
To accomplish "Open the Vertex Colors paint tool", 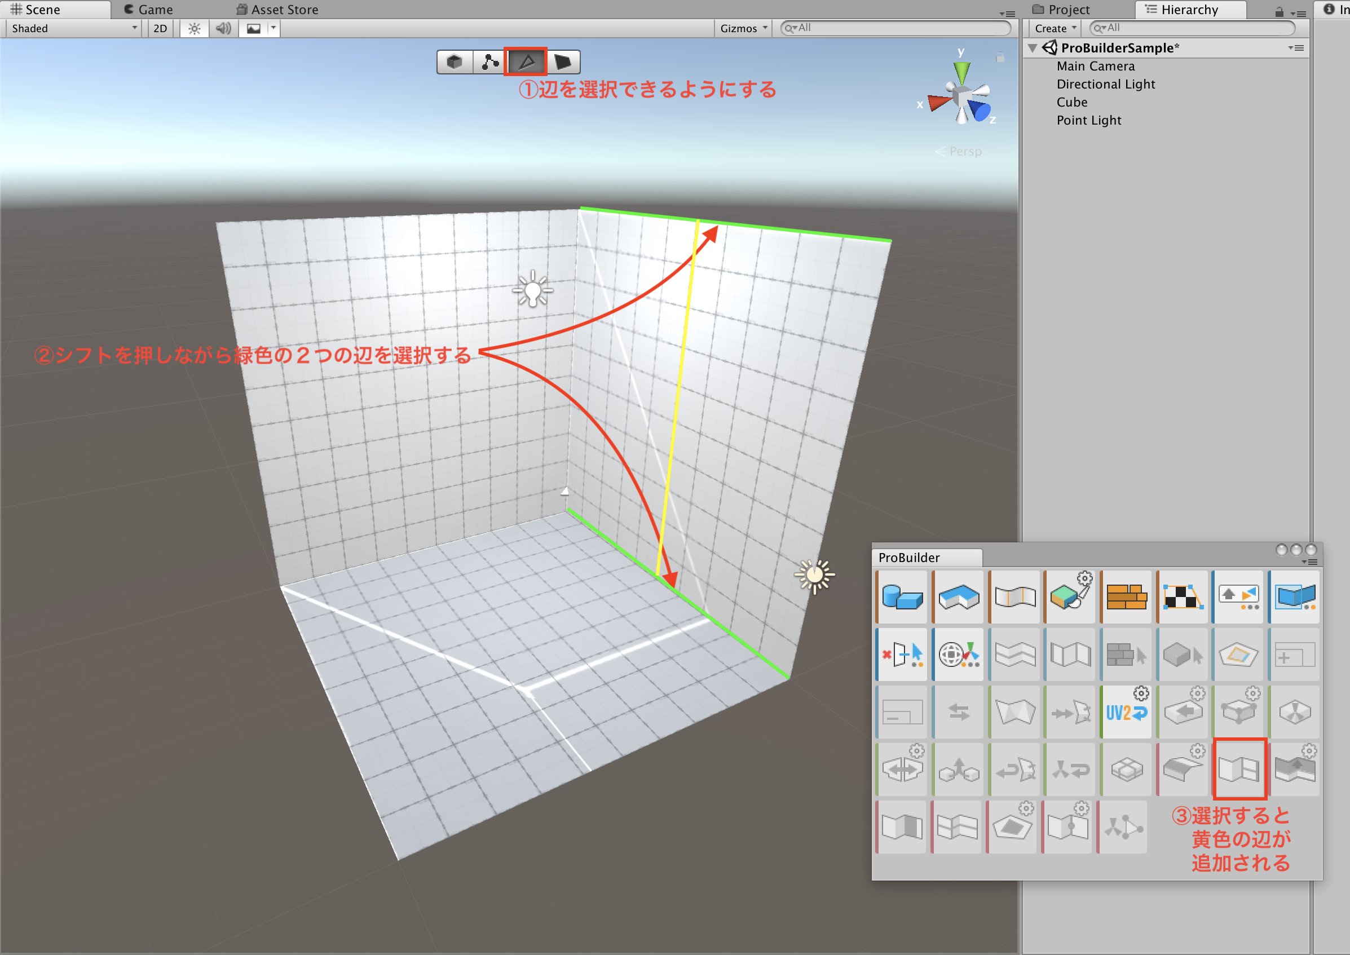I will pos(1070,598).
